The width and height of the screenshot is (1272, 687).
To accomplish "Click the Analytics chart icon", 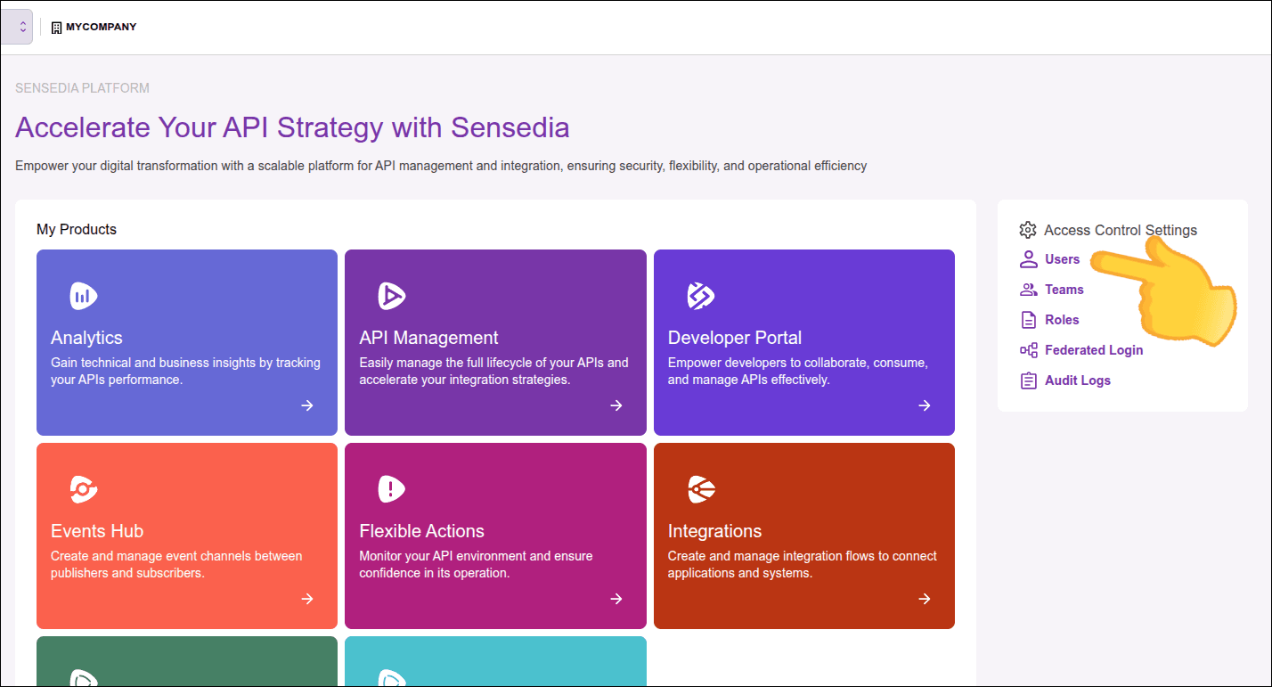I will [83, 296].
